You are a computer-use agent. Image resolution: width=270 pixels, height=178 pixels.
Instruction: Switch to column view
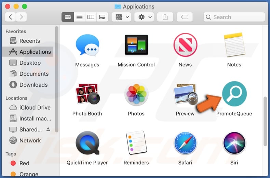91,17
